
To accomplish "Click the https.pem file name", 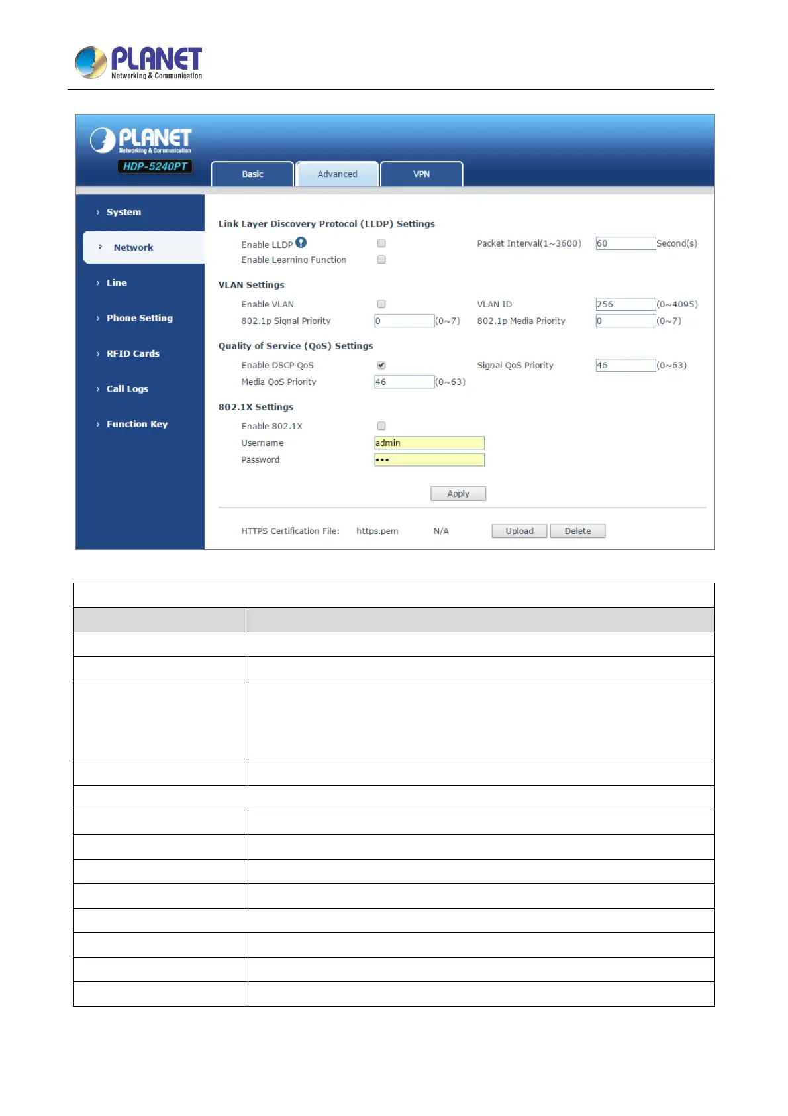I will click(x=377, y=531).
